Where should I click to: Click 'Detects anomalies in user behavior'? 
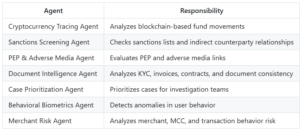163,105
